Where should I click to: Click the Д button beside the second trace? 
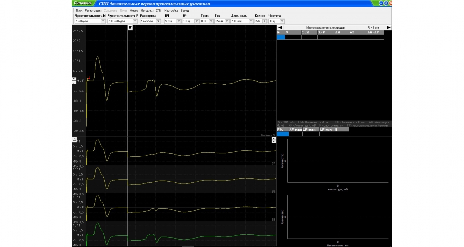coord(74,139)
